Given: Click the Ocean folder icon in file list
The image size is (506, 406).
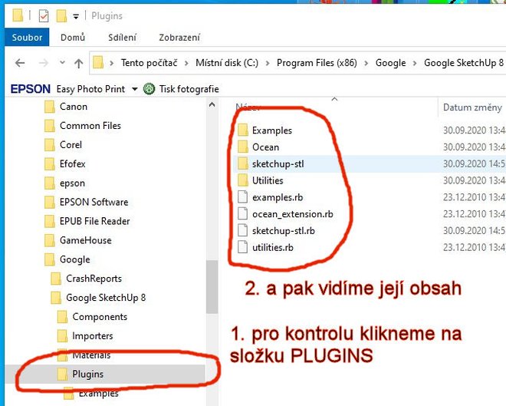Looking at the screenshot, I should tap(243, 147).
